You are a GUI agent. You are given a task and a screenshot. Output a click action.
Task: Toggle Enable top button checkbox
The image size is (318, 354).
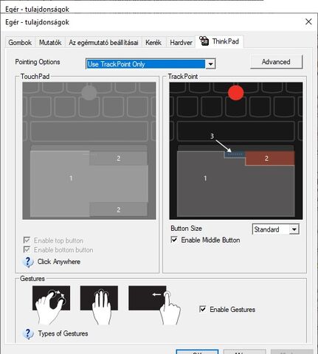[x=27, y=240]
